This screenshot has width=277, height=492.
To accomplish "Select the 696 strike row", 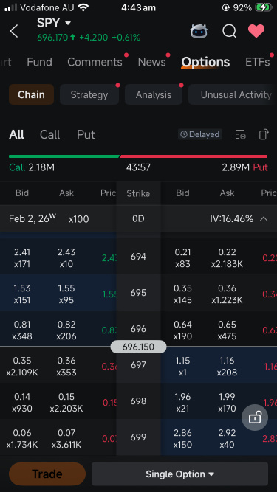I will pyautogui.click(x=138, y=328).
